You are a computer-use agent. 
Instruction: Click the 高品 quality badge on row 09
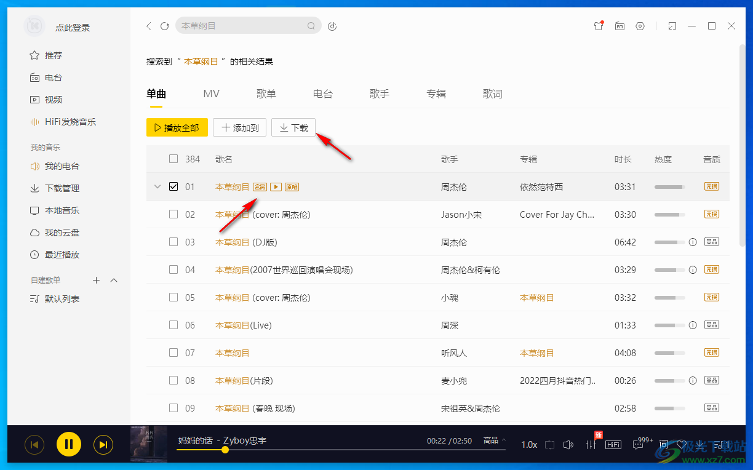click(x=712, y=408)
